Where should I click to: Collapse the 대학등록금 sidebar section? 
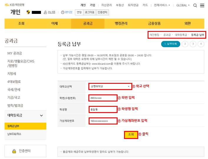coord(41,115)
